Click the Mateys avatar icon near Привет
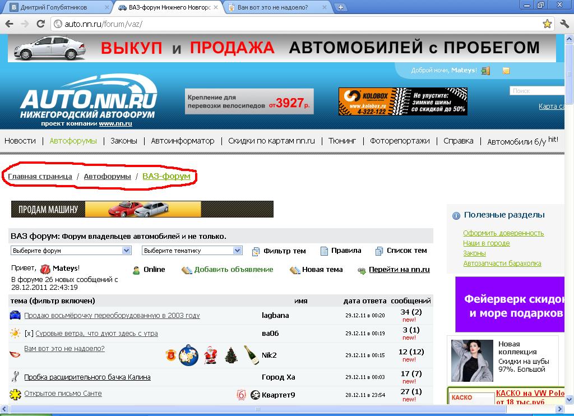 pos(45,269)
